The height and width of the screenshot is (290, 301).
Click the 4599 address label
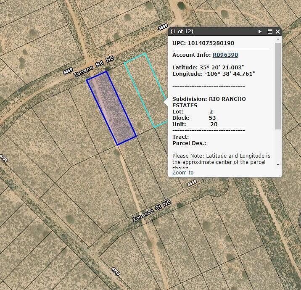(x=192, y=183)
